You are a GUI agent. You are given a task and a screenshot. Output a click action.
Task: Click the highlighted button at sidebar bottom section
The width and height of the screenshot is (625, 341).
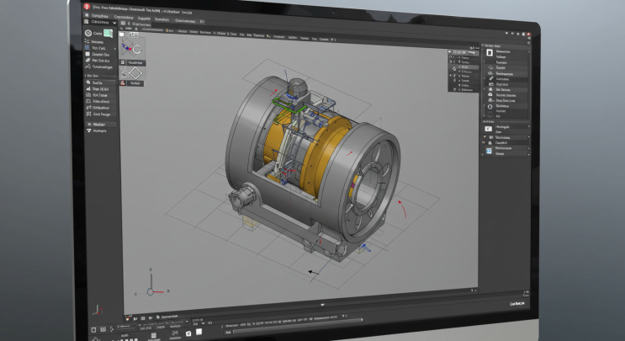click(101, 125)
